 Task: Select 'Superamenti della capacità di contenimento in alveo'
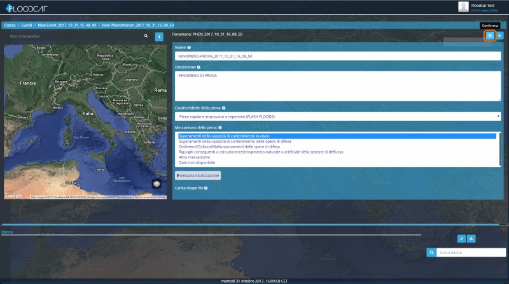coord(337,136)
